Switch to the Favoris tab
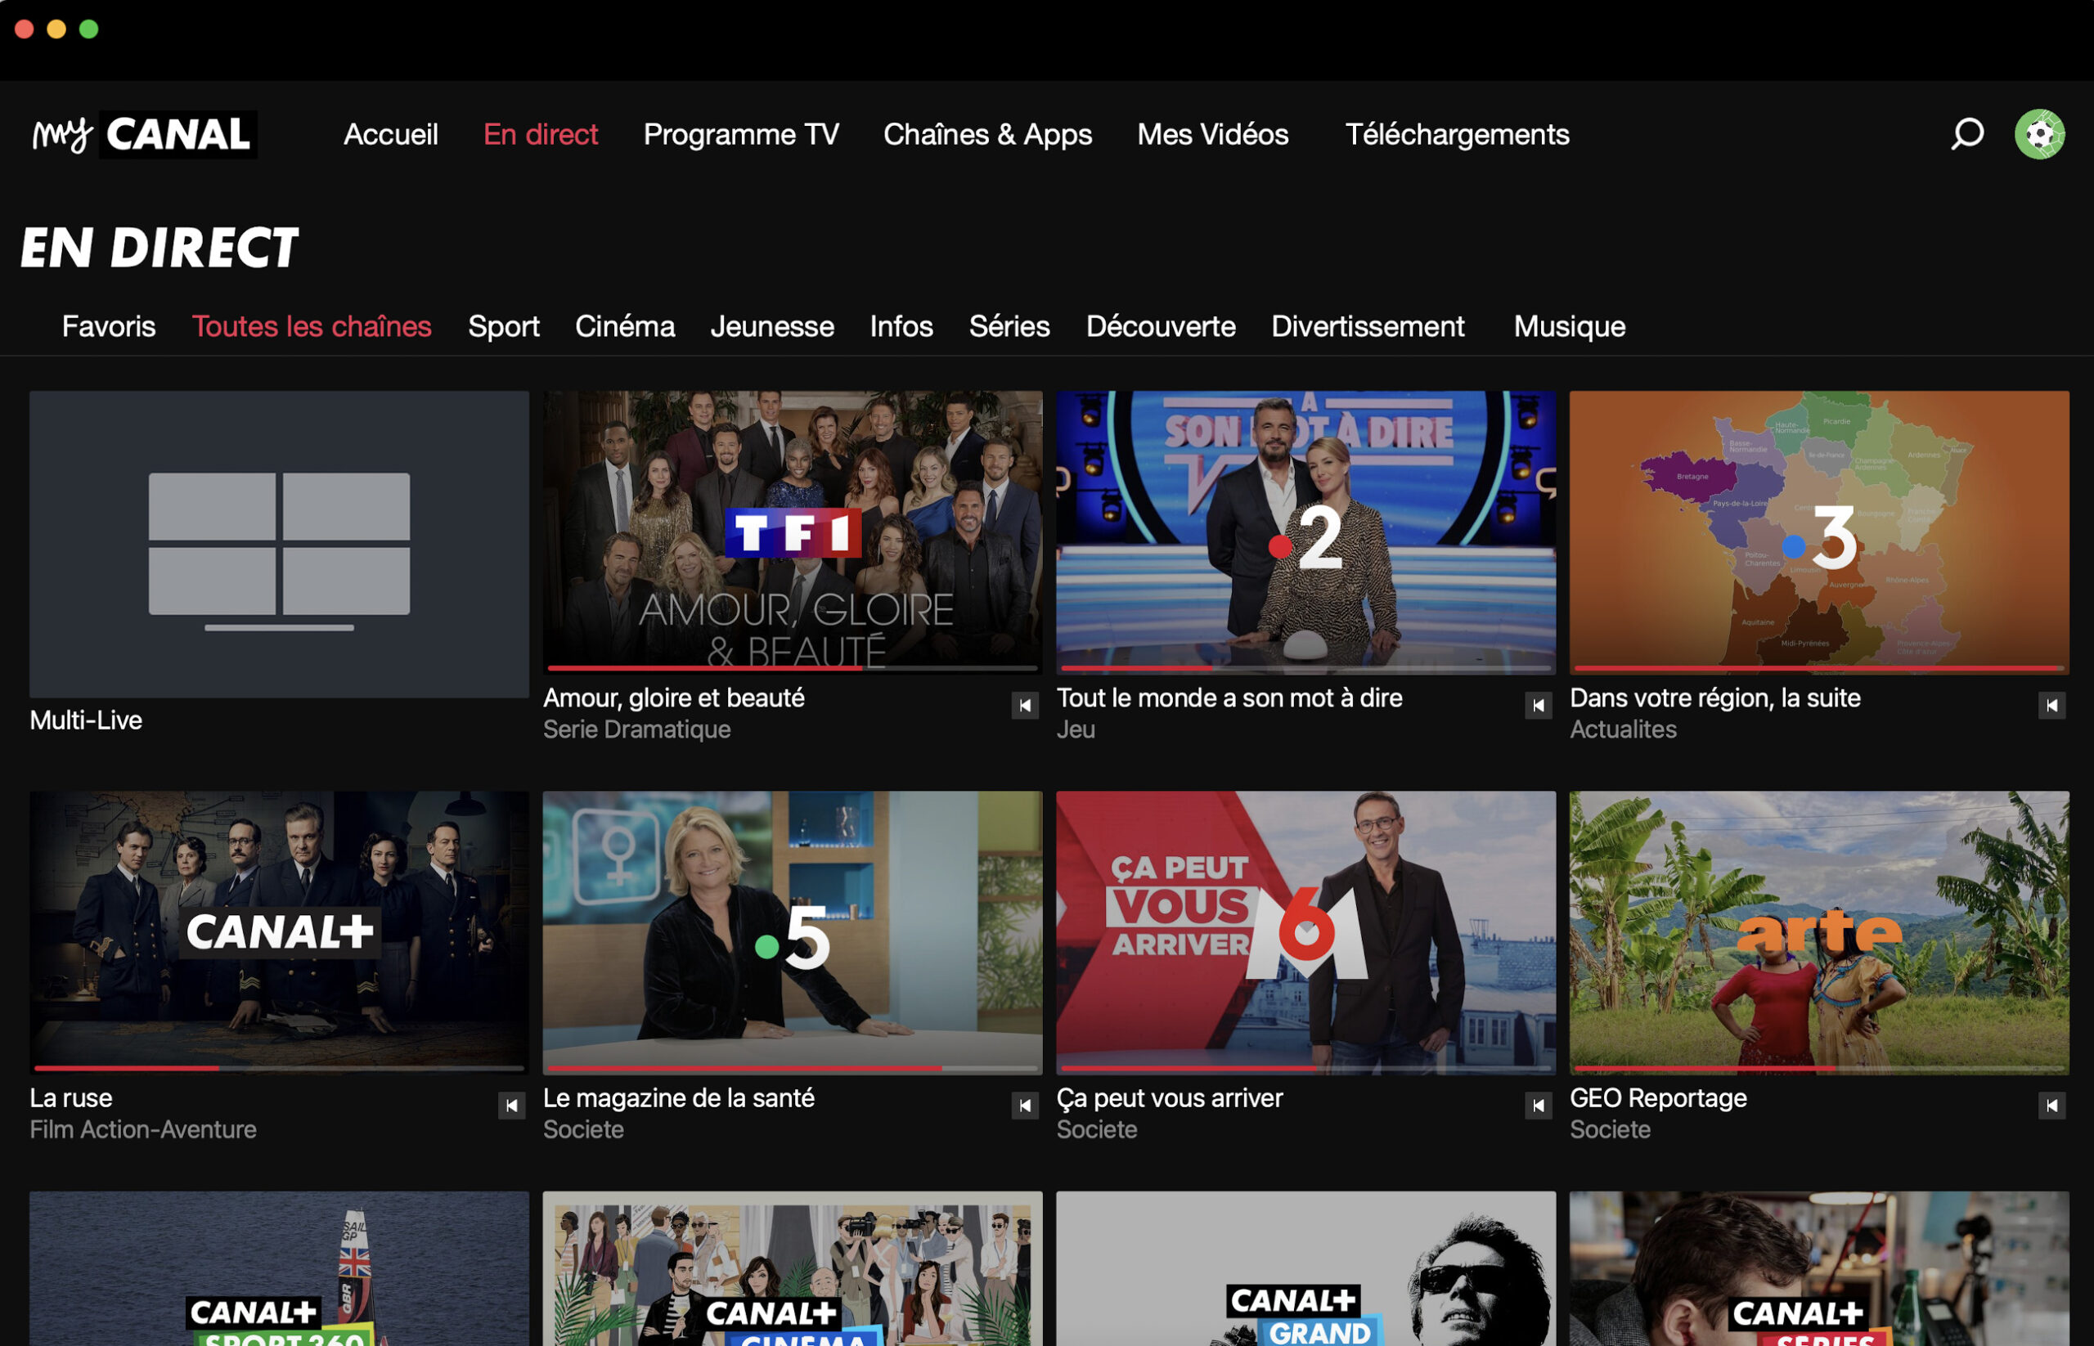 109,326
